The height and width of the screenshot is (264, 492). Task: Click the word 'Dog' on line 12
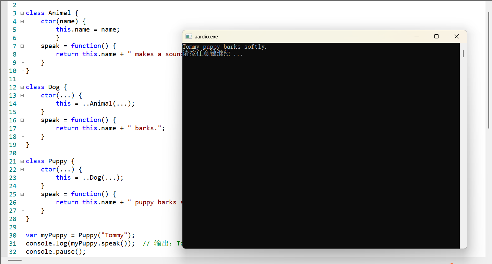click(54, 87)
